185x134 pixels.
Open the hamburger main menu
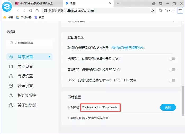coord(180,11)
